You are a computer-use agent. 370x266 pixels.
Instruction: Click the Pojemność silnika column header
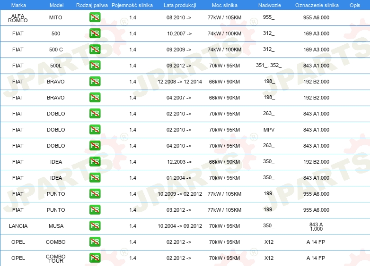point(132,5)
